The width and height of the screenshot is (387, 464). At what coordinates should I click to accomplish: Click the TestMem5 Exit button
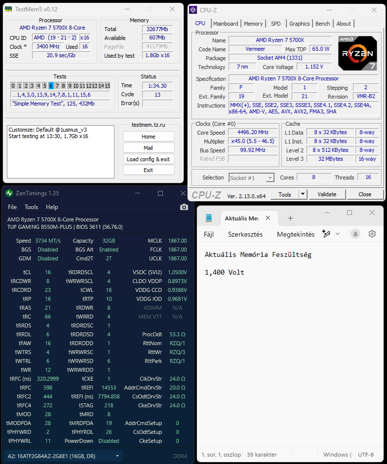point(149,170)
